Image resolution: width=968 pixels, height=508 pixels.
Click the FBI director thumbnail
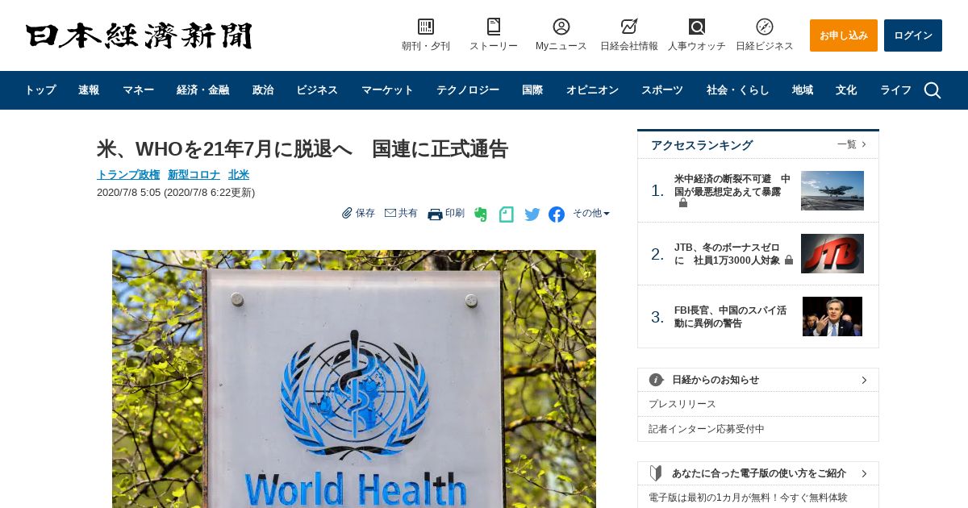(832, 316)
